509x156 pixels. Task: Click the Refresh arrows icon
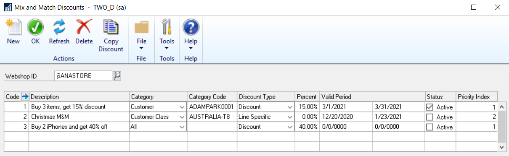pyautogui.click(x=59, y=28)
